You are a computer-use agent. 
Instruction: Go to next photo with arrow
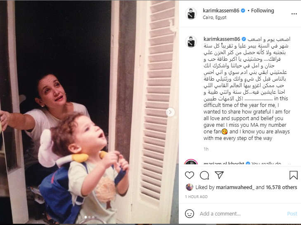point(170,112)
